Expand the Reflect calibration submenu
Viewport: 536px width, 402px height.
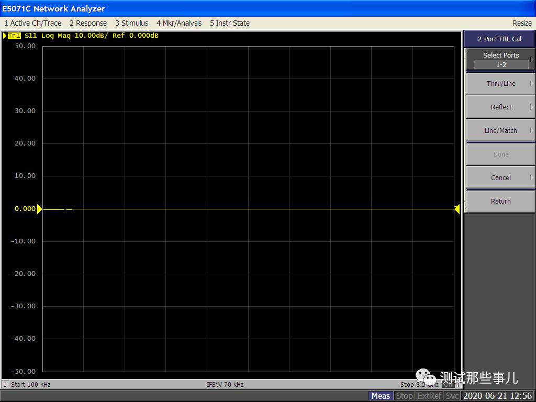coord(501,107)
